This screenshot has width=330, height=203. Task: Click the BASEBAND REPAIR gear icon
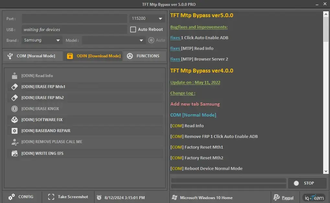pos(14,131)
